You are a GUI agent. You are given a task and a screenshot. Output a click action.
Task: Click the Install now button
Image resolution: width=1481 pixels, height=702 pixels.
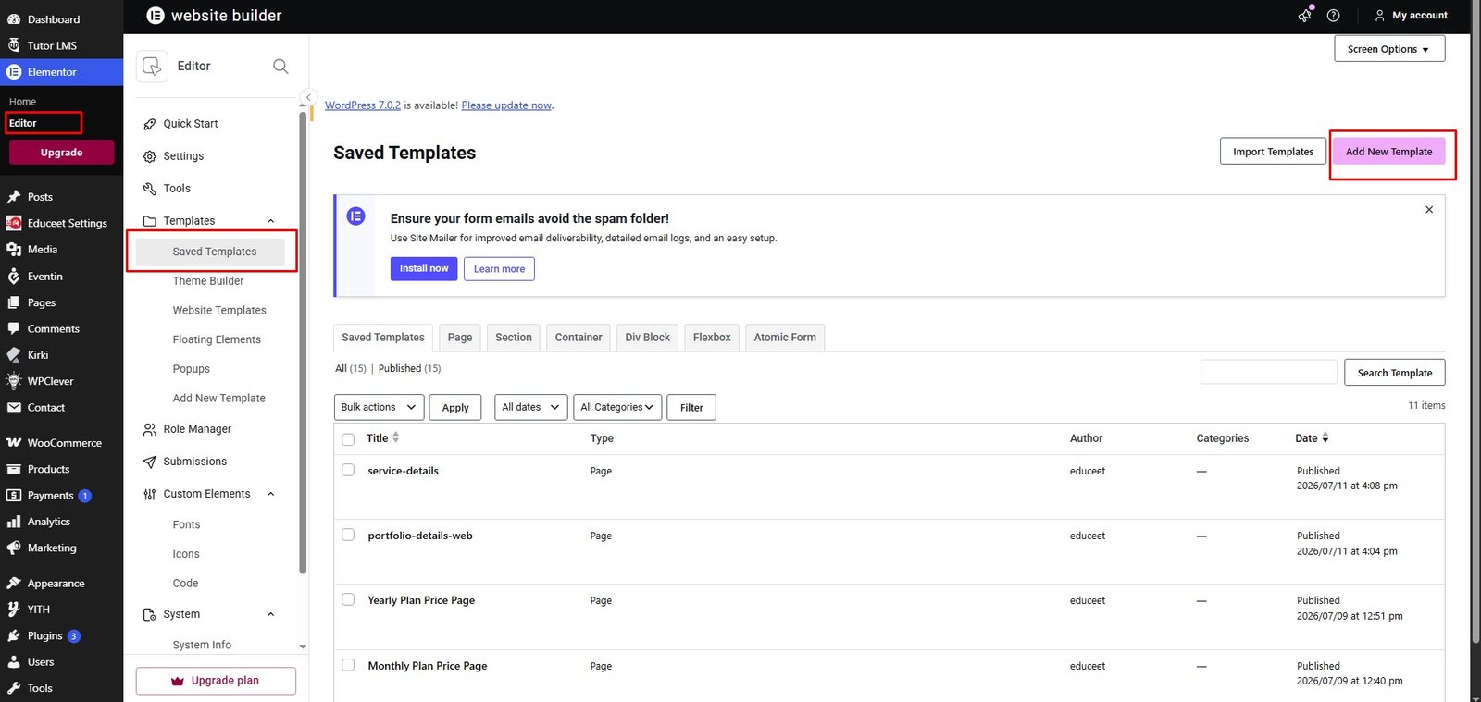pyautogui.click(x=424, y=268)
